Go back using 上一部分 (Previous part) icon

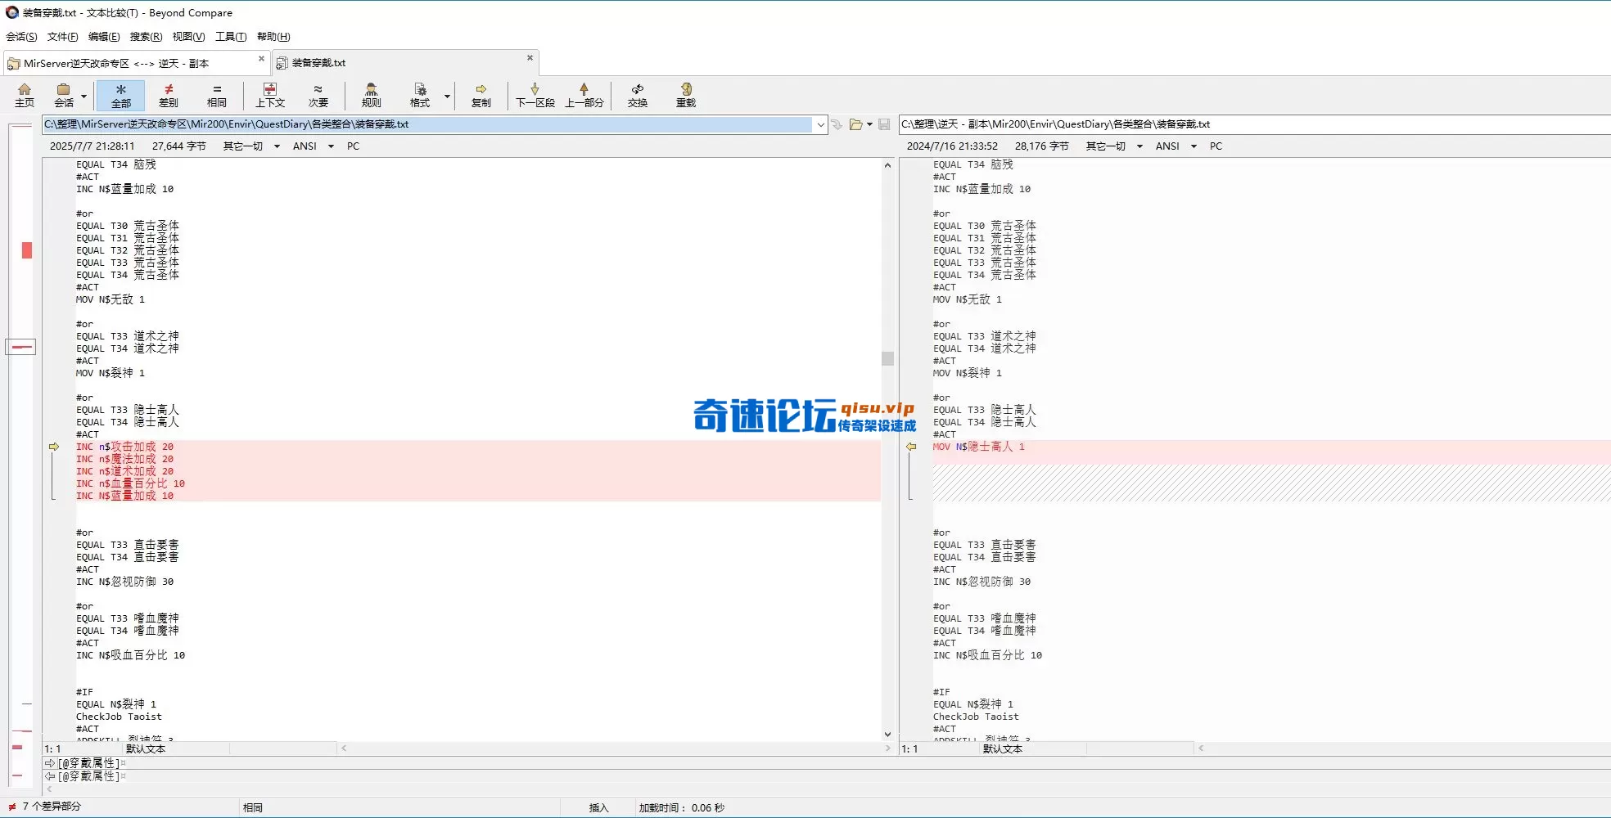click(x=584, y=94)
